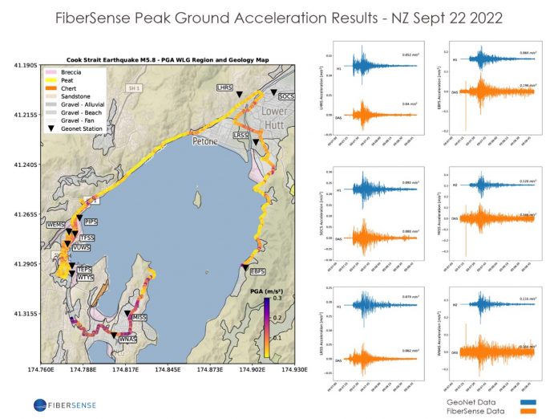Click the MISS station label

139,317
